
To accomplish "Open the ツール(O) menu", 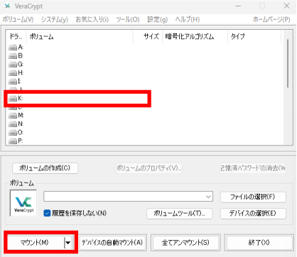I will tap(128, 19).
